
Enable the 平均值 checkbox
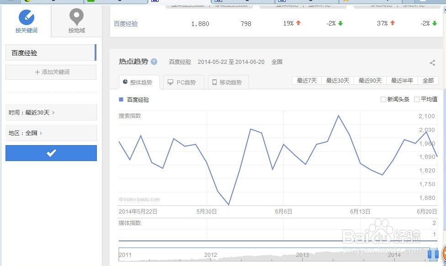(x=417, y=99)
